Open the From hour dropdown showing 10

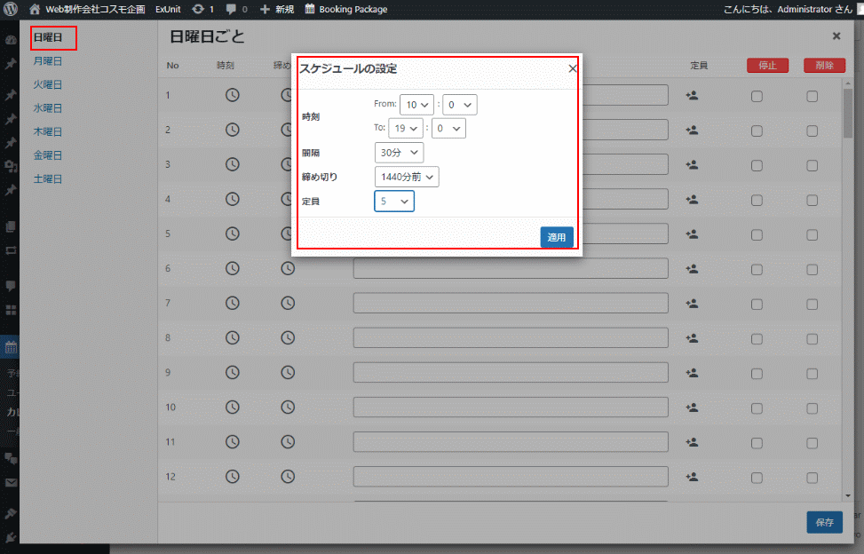[416, 105]
